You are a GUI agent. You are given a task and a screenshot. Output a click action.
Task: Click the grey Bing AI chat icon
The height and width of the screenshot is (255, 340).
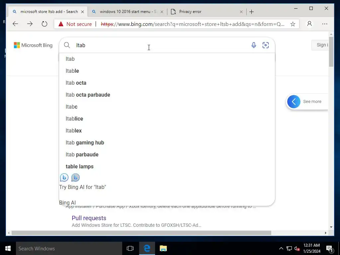click(x=75, y=177)
